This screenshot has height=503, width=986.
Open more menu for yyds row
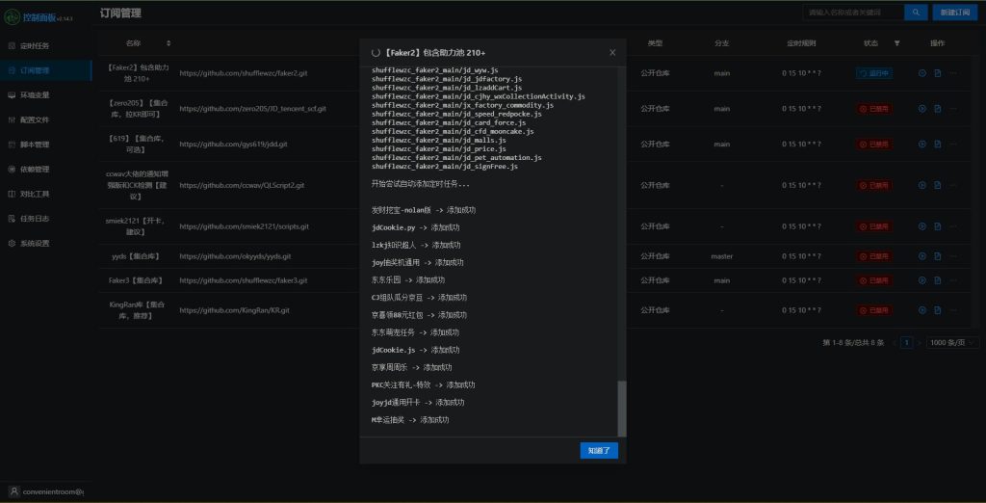(953, 256)
